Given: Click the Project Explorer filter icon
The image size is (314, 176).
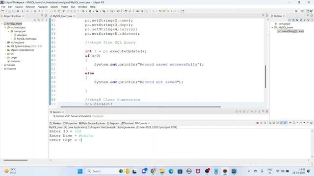Looking at the screenshot, I should click(x=42, y=20).
